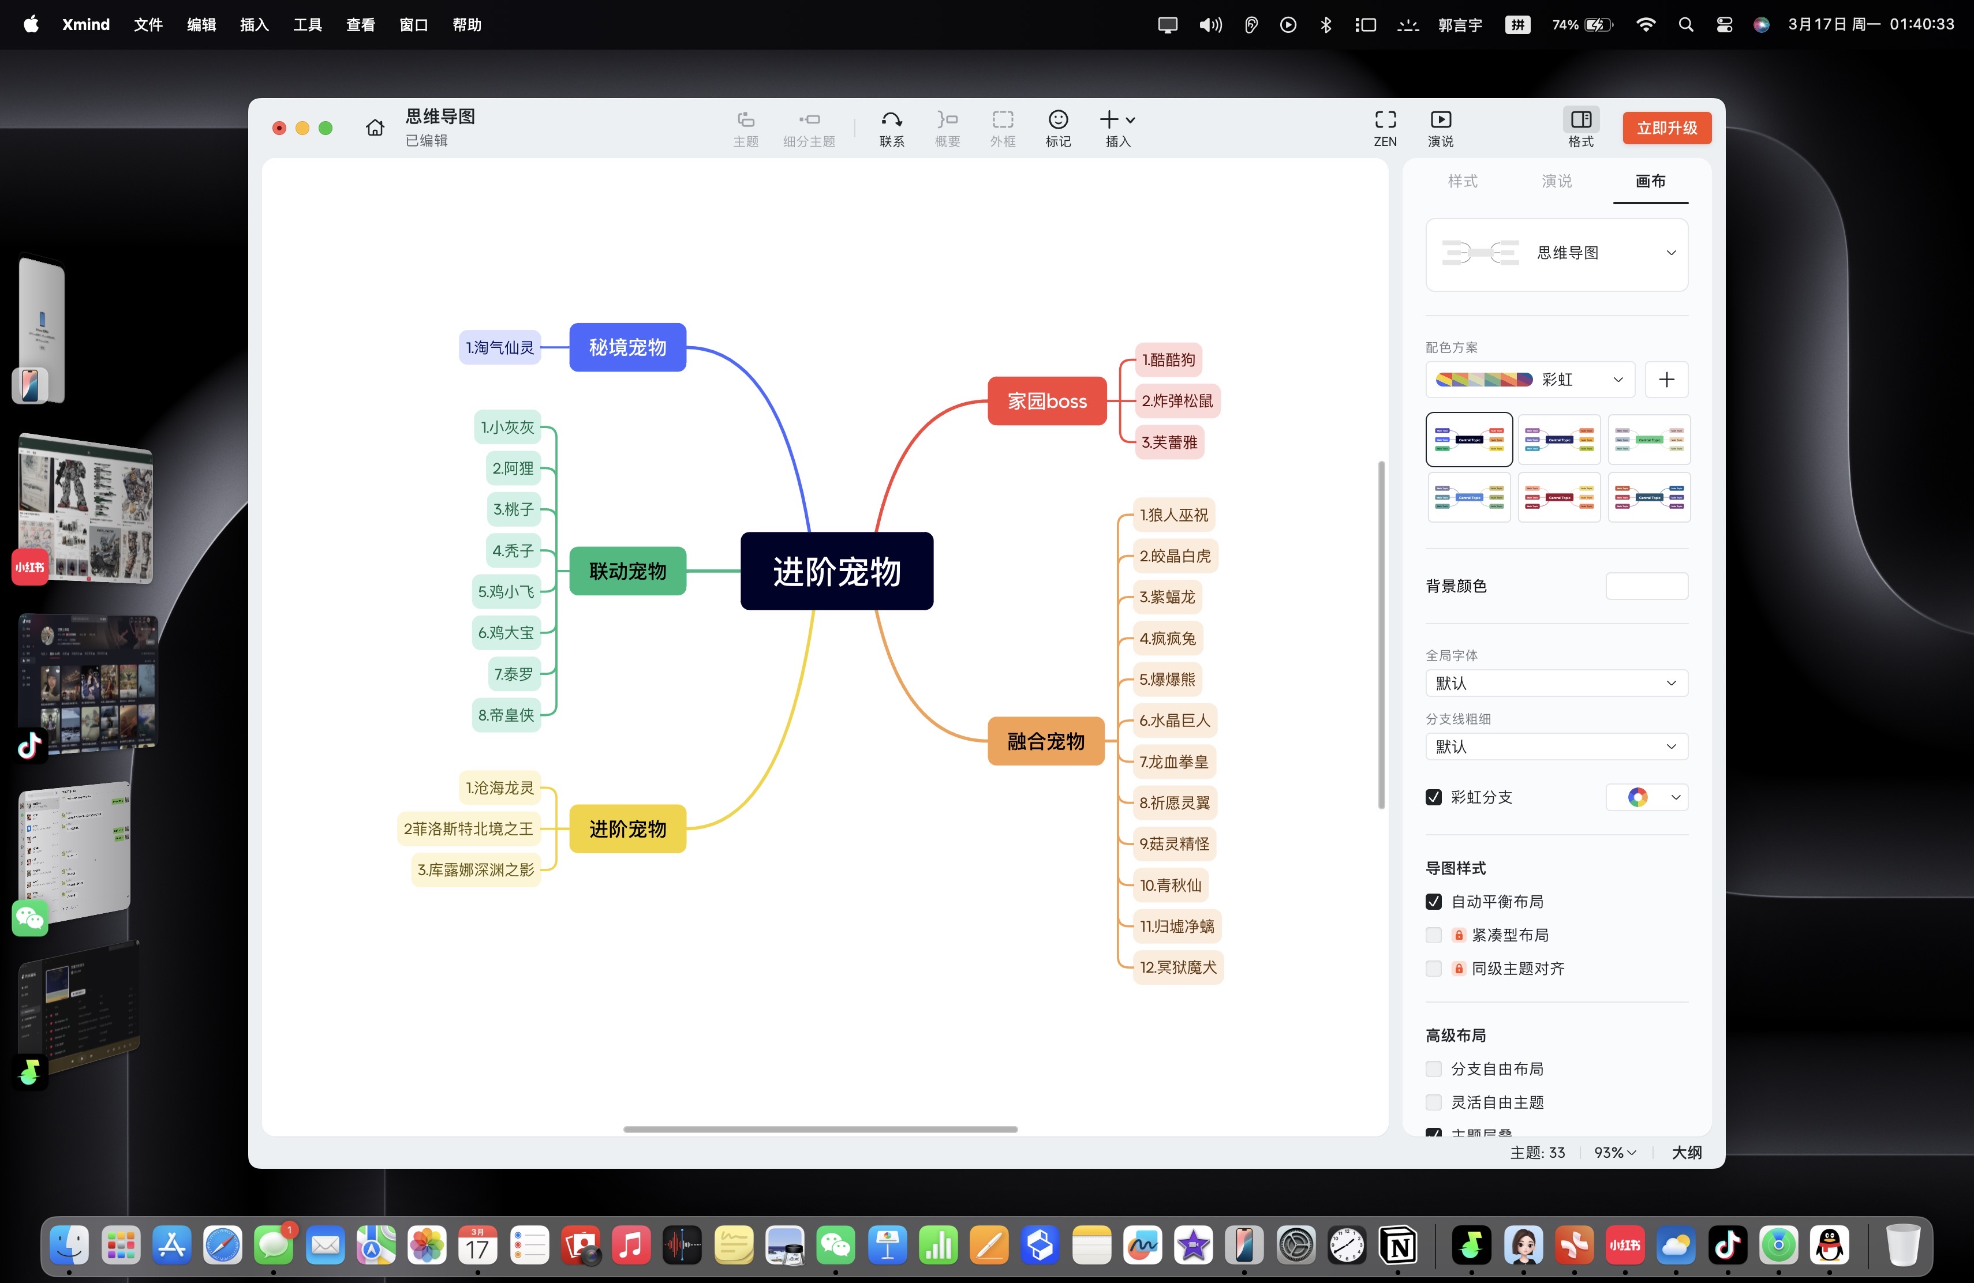Start 演说 pitch mode from toolbar

1441,129
